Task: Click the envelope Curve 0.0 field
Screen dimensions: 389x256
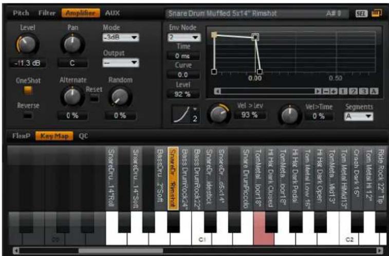Action: (x=183, y=75)
